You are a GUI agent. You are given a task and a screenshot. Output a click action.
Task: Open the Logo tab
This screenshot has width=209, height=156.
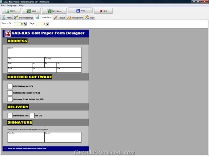coord(90,17)
